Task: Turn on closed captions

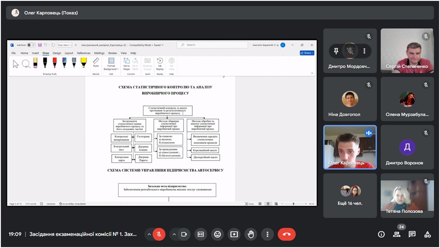Action: pos(201,234)
